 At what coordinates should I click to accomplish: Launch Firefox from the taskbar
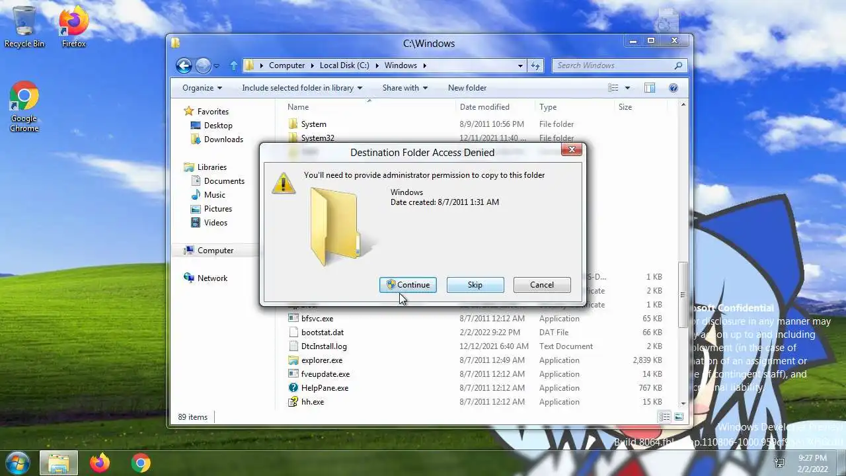pos(100,463)
